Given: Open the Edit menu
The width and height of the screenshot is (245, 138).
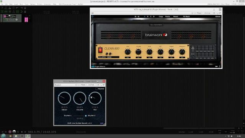Looking at the screenshot, I should coord(6,4).
